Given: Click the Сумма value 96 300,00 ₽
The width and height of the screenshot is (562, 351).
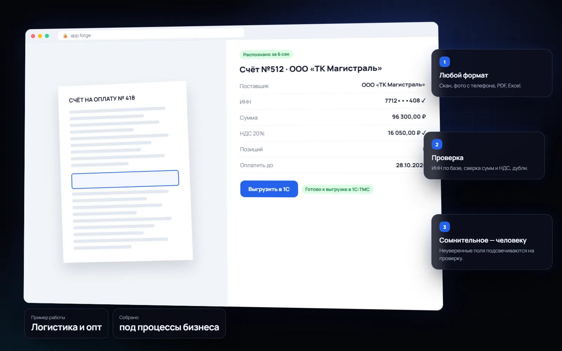Looking at the screenshot, I should (x=409, y=117).
